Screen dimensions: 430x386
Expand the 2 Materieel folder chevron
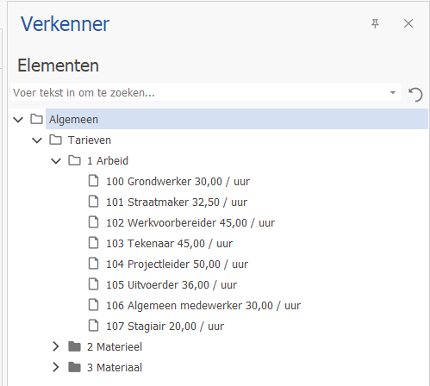(56, 346)
